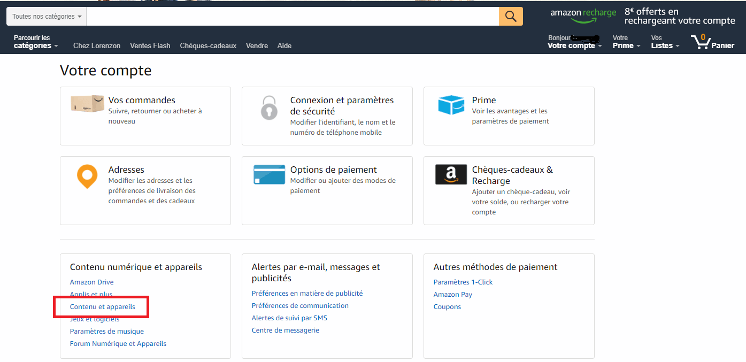746x362 pixels.
Task: Open the Amazon Drive link
Action: pyautogui.click(x=92, y=282)
